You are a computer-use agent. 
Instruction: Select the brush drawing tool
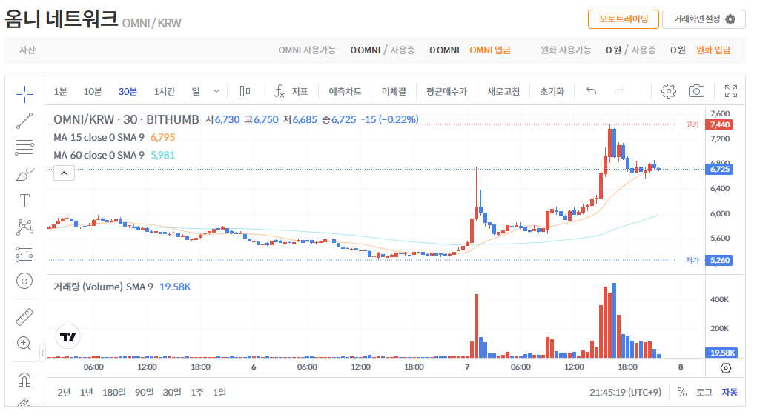(x=24, y=174)
